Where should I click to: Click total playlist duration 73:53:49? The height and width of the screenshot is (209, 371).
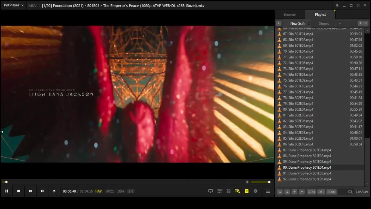362,192
